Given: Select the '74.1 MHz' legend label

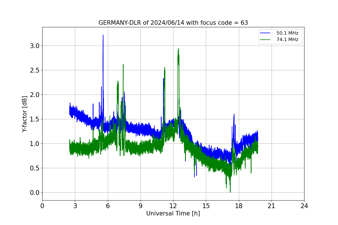Looking at the screenshot, I should click(x=287, y=40).
